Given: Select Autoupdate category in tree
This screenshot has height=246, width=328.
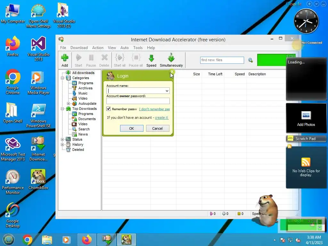Looking at the screenshot, I should point(87,103).
